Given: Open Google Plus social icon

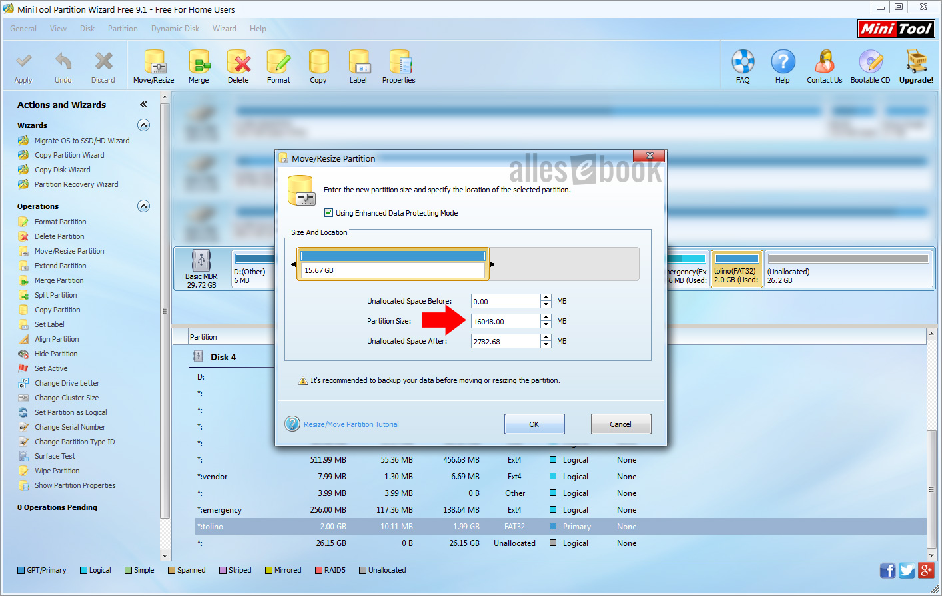Looking at the screenshot, I should (925, 570).
